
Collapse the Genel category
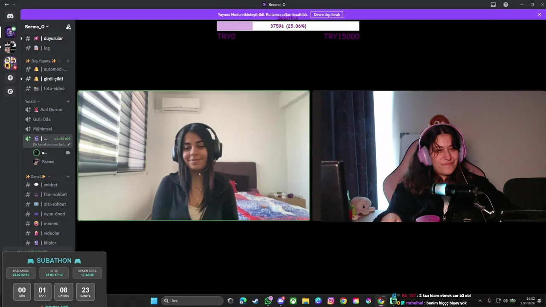tap(38, 177)
